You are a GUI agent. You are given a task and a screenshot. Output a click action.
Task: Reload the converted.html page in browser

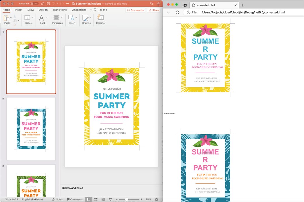coord(177,12)
